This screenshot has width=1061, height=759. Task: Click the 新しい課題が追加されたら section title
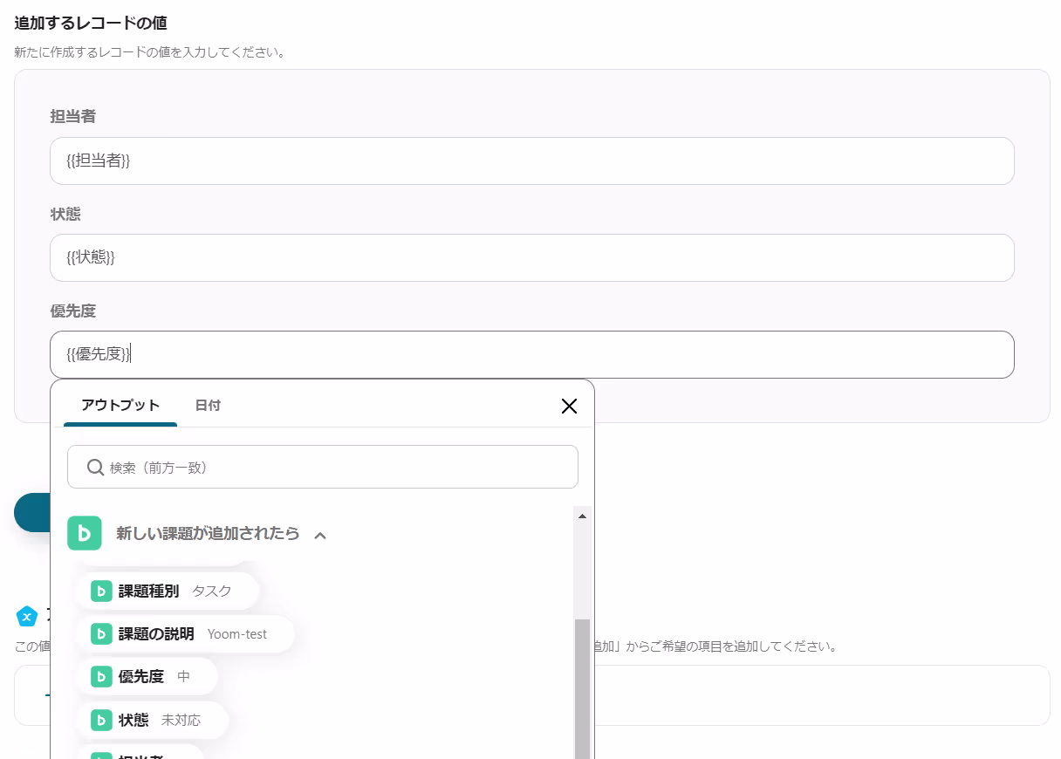tap(208, 533)
